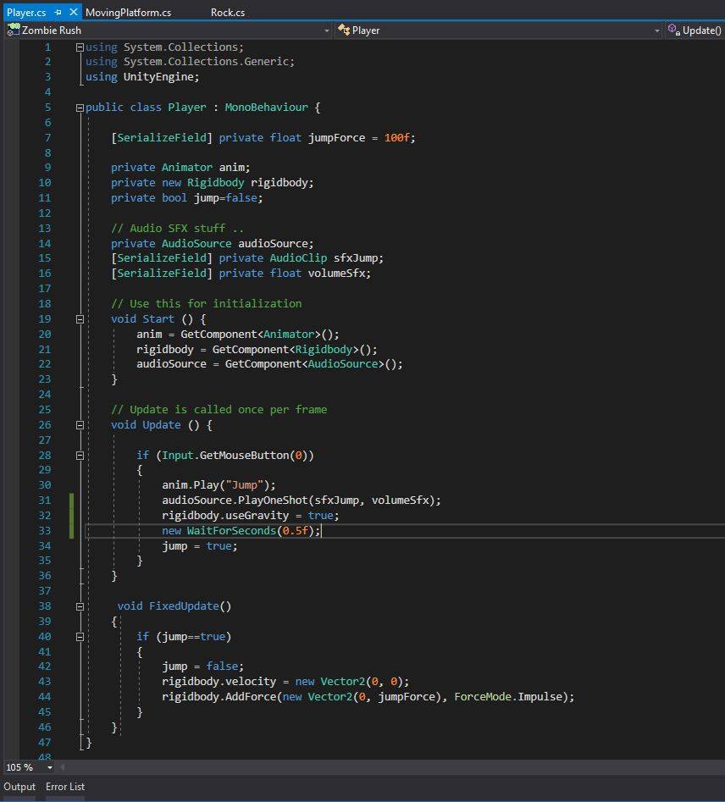Open the Update() member dropdown
The width and height of the screenshot is (725, 802).
[x=695, y=30]
